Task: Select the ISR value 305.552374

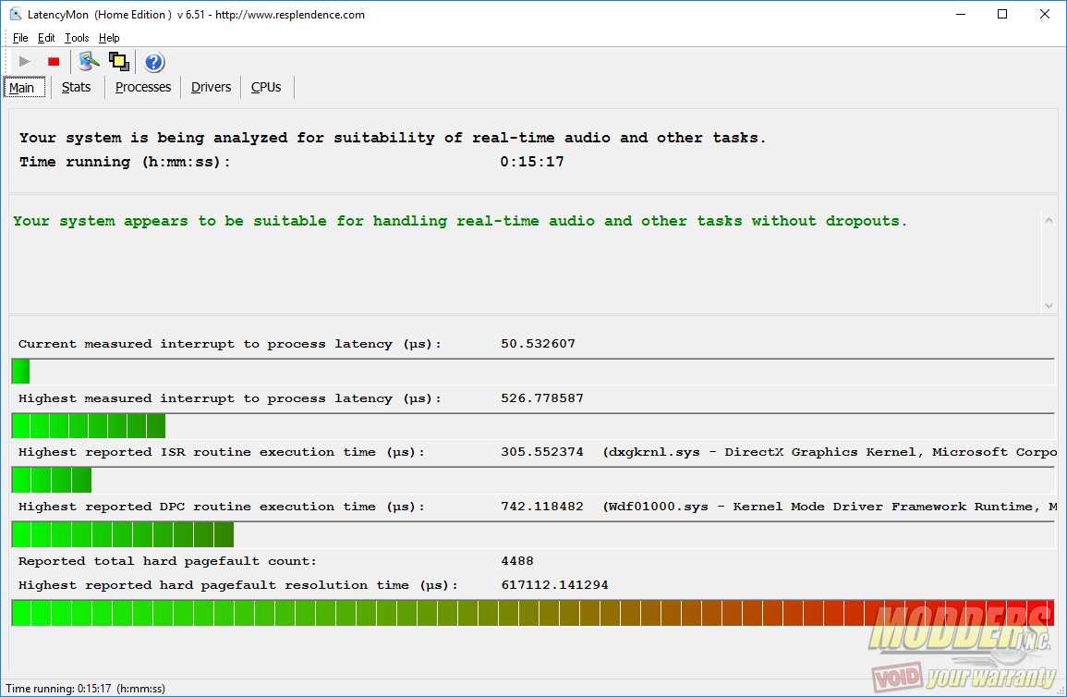Action: (542, 452)
